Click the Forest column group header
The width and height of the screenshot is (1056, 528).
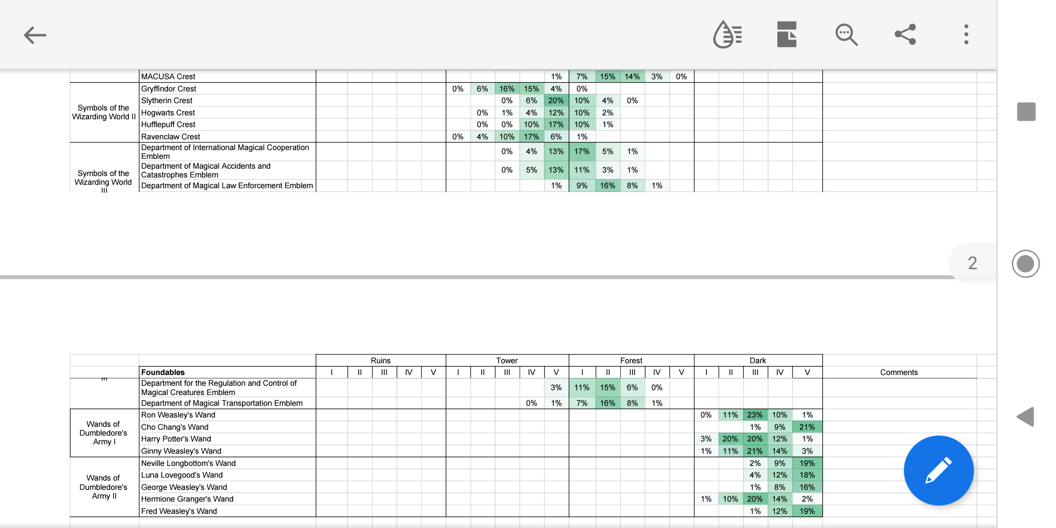pos(631,360)
